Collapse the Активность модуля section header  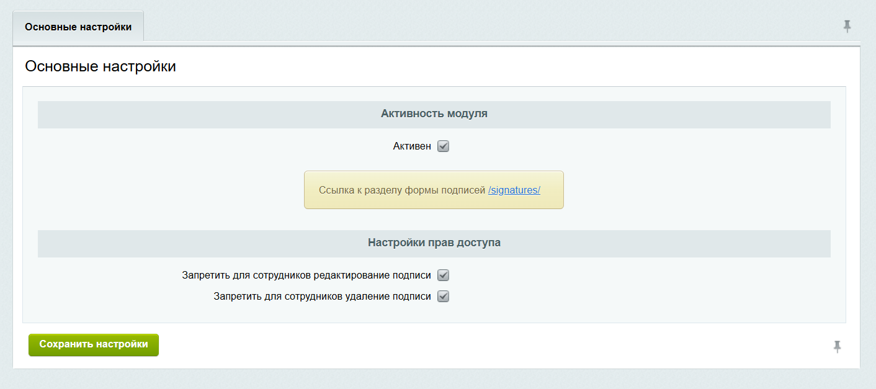pyautogui.click(x=434, y=114)
